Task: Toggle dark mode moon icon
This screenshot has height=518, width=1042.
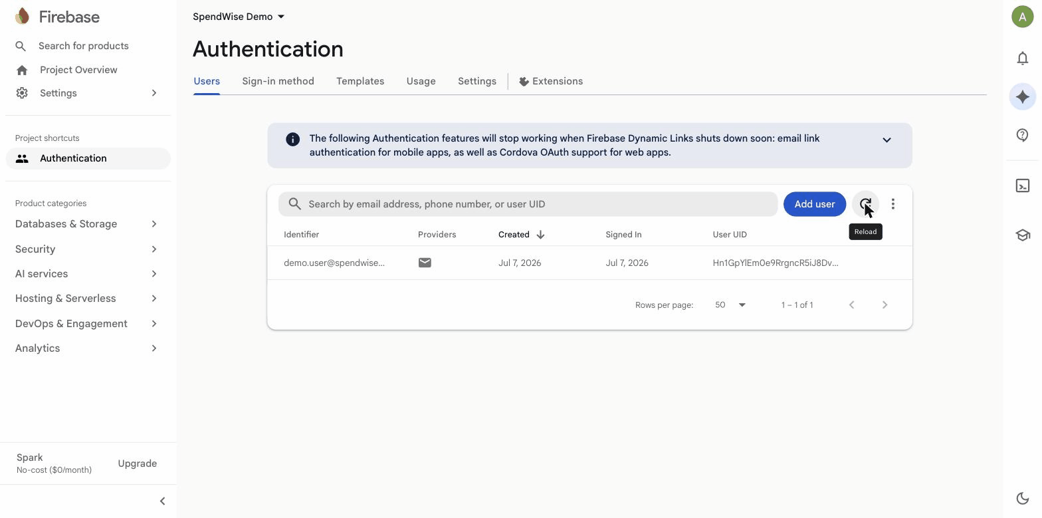Action: pyautogui.click(x=1023, y=498)
